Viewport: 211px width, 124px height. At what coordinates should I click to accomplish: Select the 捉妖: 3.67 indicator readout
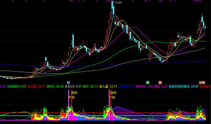click(x=161, y=86)
